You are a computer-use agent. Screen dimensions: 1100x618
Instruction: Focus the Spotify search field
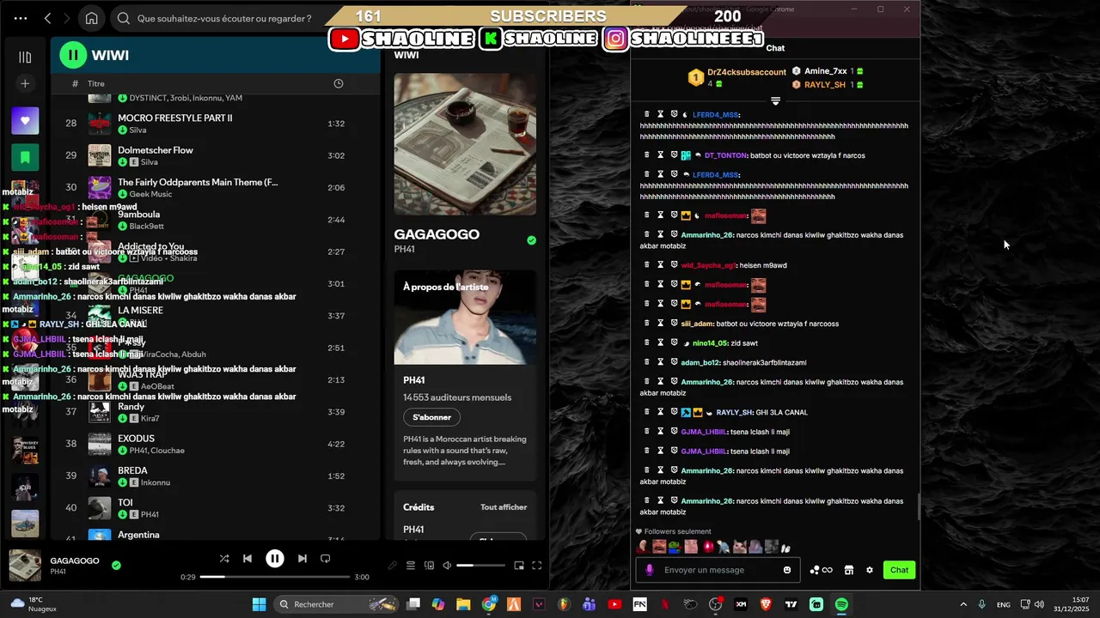click(225, 18)
